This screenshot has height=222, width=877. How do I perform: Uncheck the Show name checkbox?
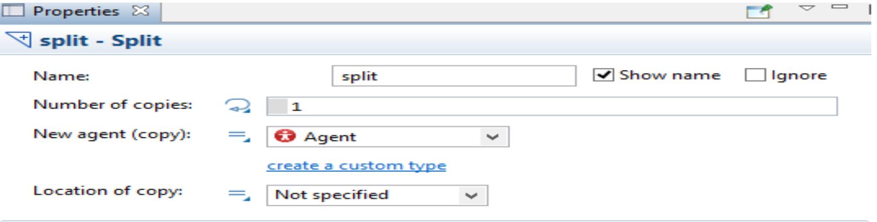tap(603, 75)
